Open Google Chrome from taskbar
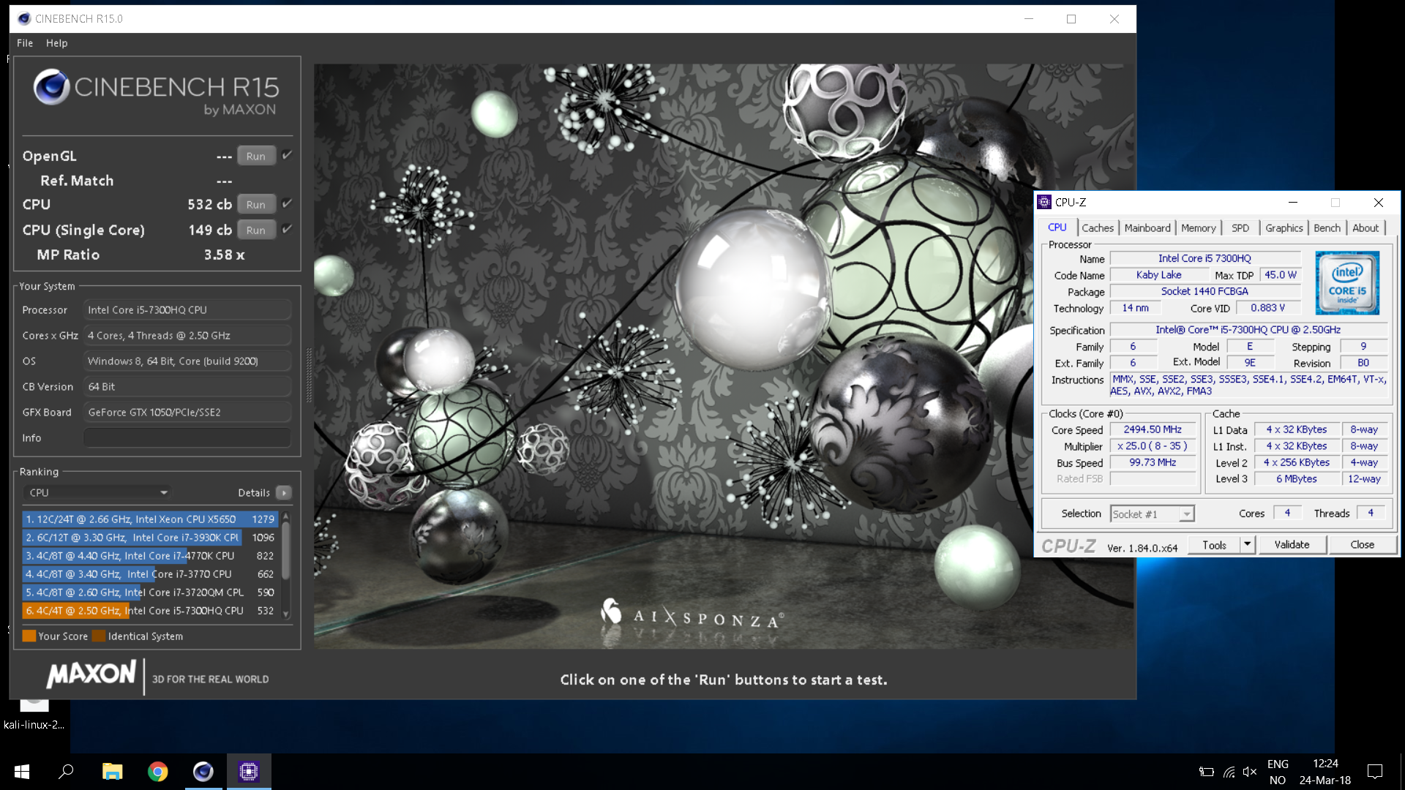The height and width of the screenshot is (790, 1405). tap(157, 772)
